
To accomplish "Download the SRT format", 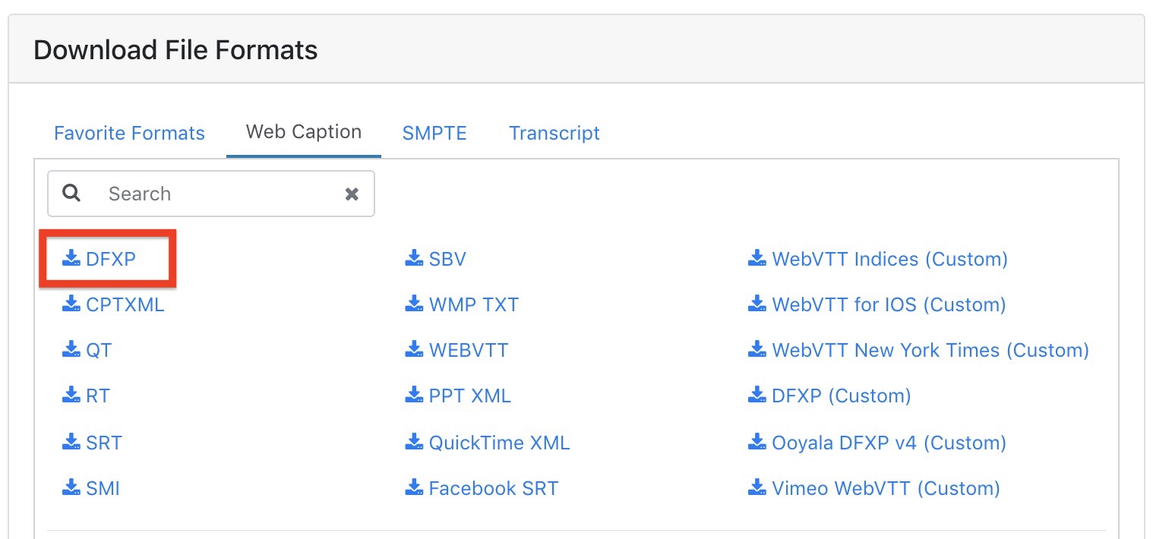I will pos(92,442).
